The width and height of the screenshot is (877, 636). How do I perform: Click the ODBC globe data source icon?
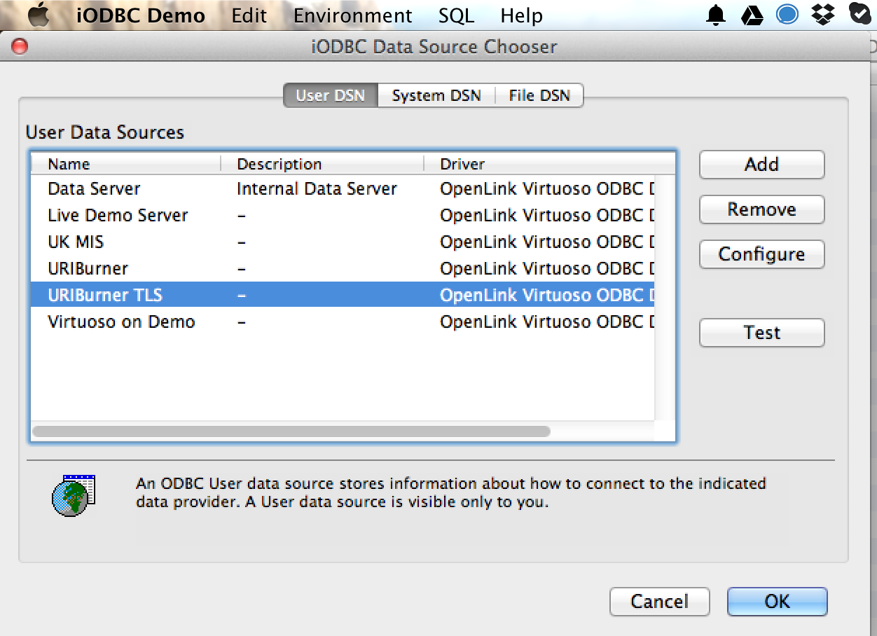click(73, 496)
